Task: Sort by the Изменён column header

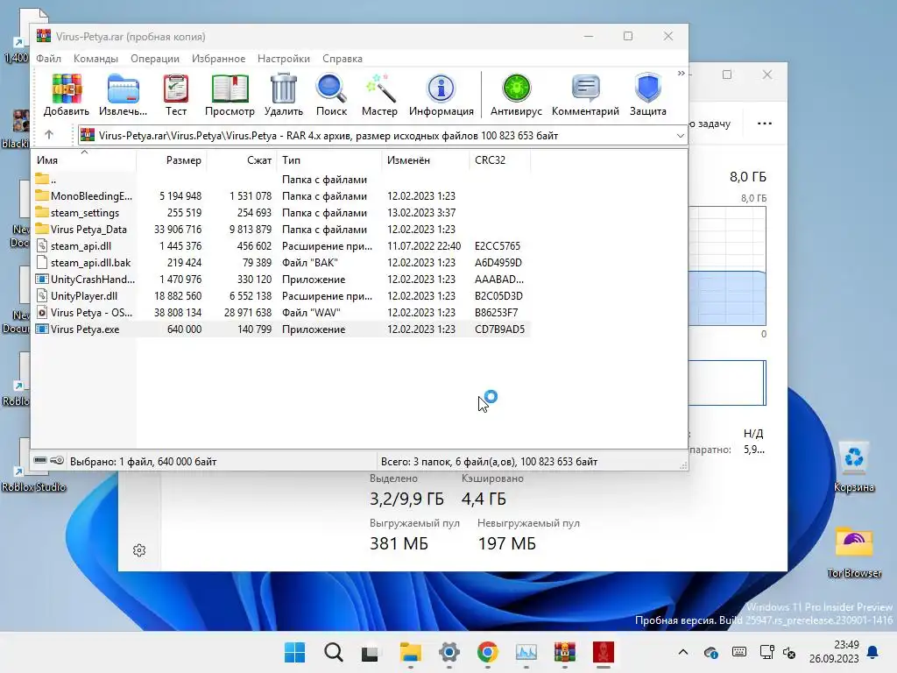Action: [426, 160]
